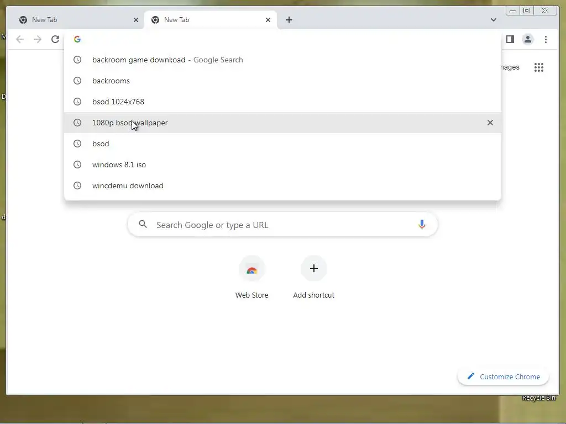This screenshot has height=424, width=566.
Task: Open the Images link near the apps grid
Action: pyautogui.click(x=510, y=67)
